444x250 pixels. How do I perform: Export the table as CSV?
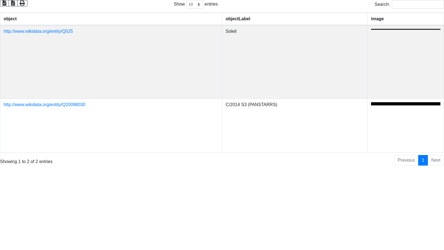(x=4, y=3)
